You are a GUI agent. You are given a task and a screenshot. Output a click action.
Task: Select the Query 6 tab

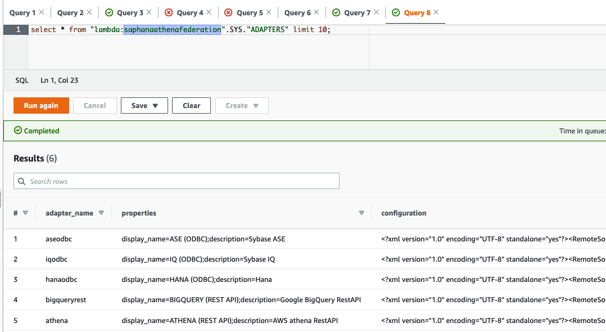297,13
